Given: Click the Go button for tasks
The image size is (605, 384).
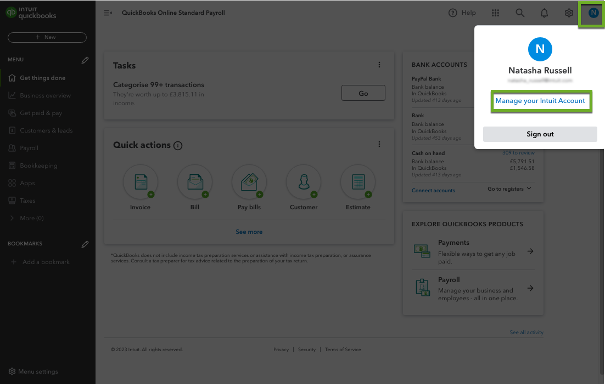Looking at the screenshot, I should coord(363,93).
